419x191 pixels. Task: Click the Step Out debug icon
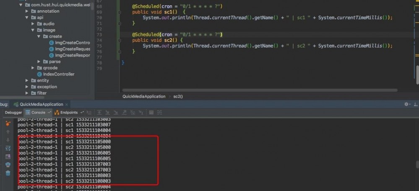point(124,113)
